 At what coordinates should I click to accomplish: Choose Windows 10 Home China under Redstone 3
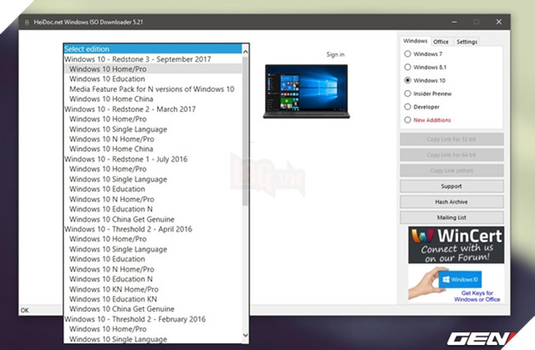click(153, 99)
